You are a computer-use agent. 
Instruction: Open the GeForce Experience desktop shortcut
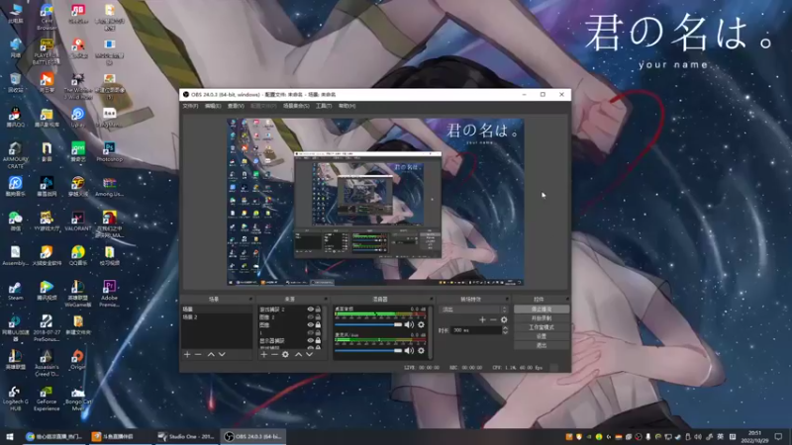click(47, 398)
